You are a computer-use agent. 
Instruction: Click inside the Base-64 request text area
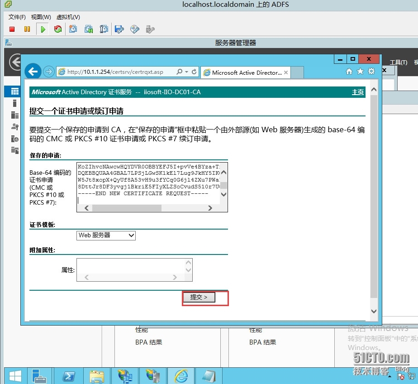(148, 183)
